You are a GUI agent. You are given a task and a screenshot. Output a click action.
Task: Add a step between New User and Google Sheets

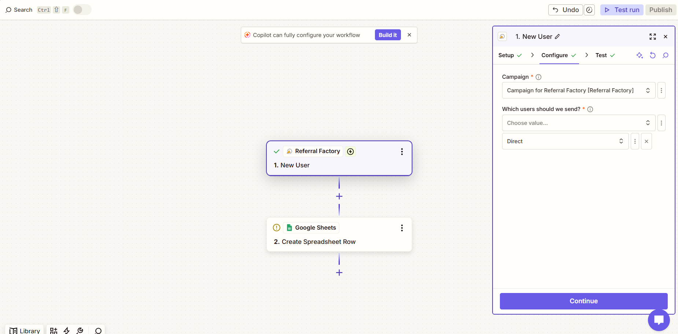(x=339, y=197)
